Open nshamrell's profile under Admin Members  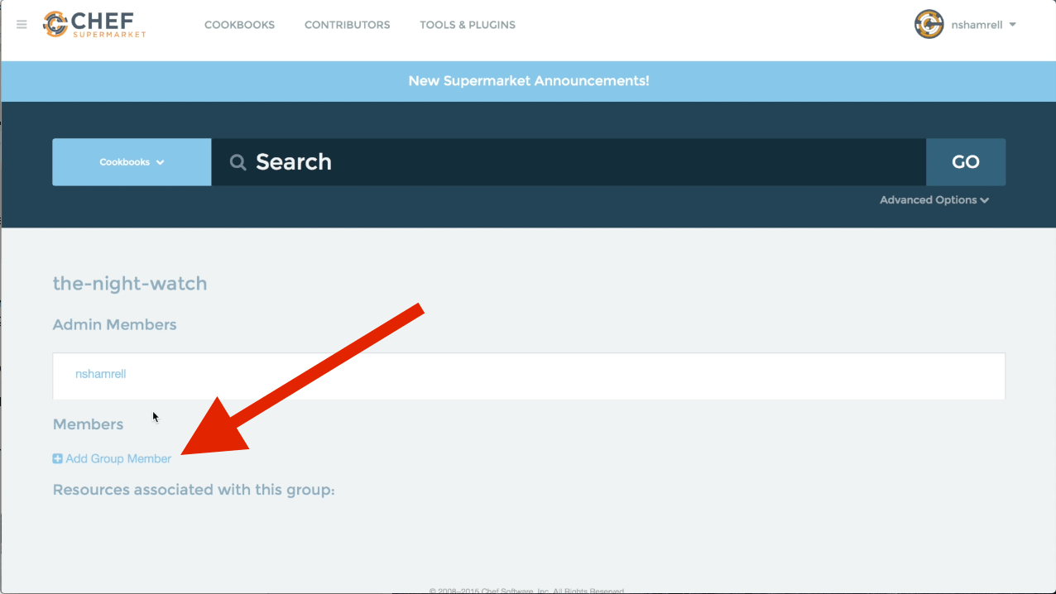click(x=100, y=374)
